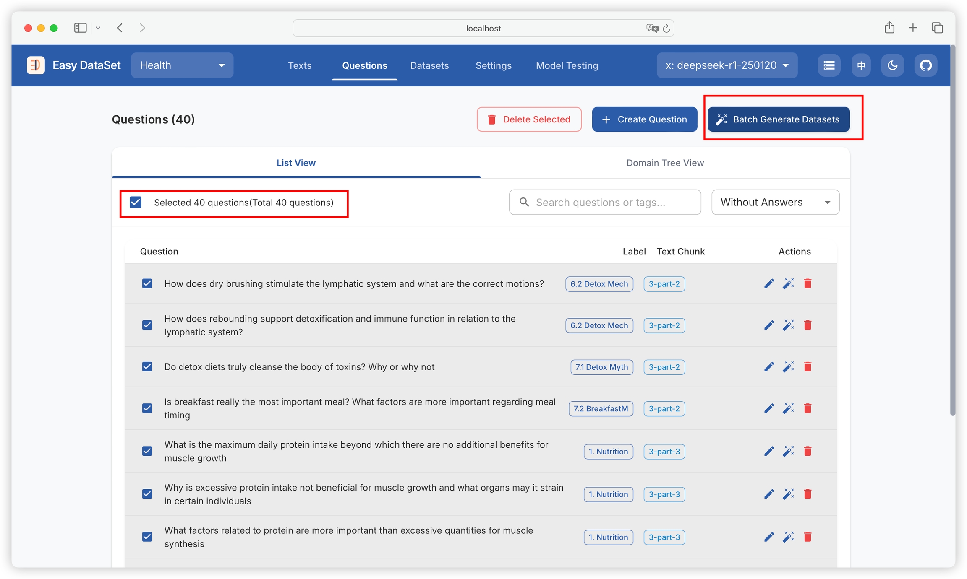Click Batch Generate Datasets button
Screen dimensions: 967x579
tap(779, 119)
